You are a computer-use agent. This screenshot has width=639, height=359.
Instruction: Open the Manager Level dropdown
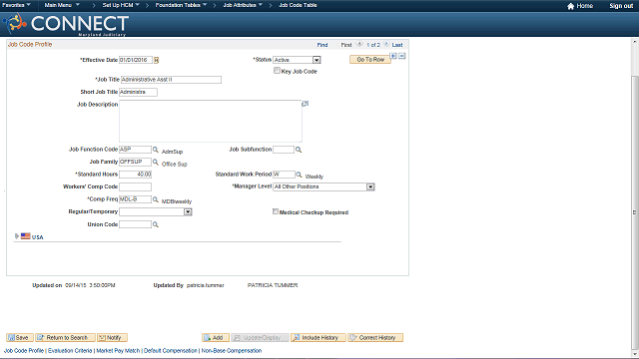pos(370,186)
